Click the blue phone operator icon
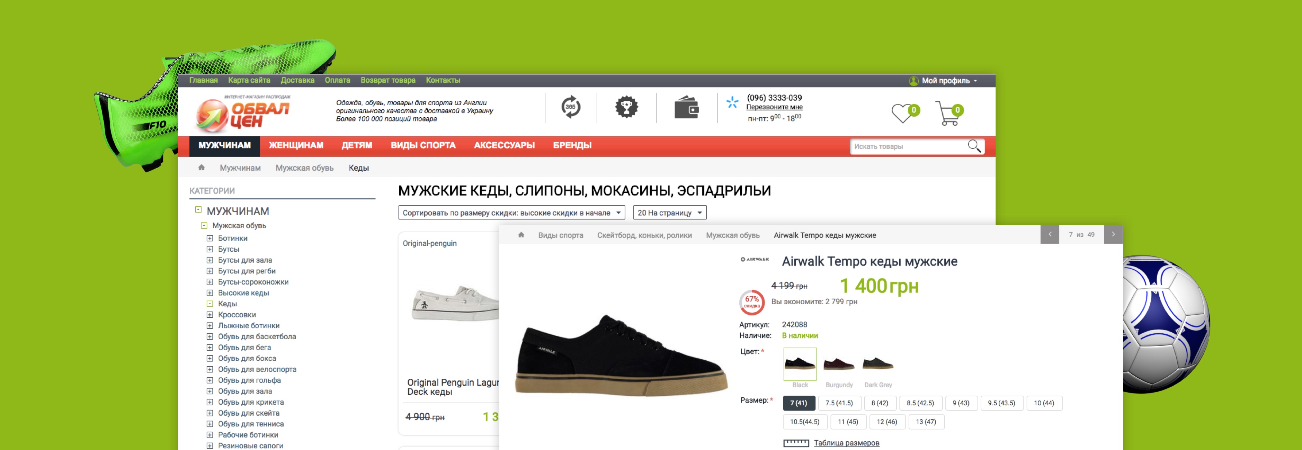 point(732,102)
